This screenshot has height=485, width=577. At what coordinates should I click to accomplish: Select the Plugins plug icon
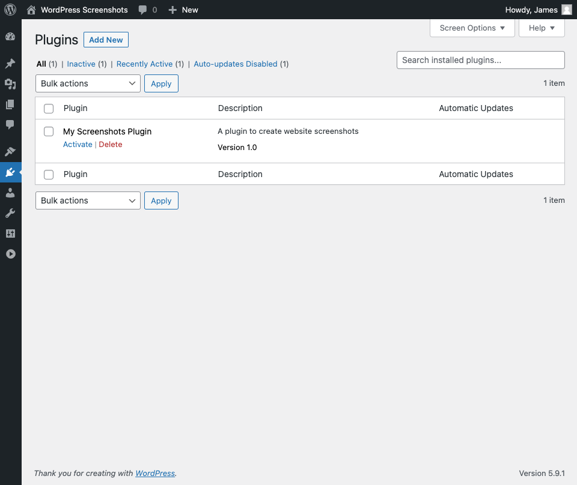[10, 172]
